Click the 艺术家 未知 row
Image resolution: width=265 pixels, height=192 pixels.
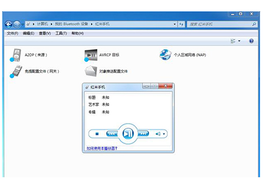[x=99, y=104]
